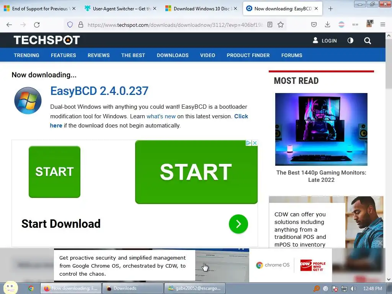Viewport: 392px width, 294px height.
Task: Open the Firefox hamburger menu
Action: coord(383,24)
